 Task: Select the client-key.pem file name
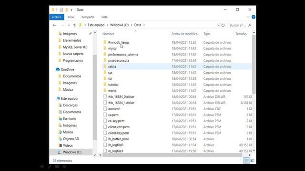118,133
